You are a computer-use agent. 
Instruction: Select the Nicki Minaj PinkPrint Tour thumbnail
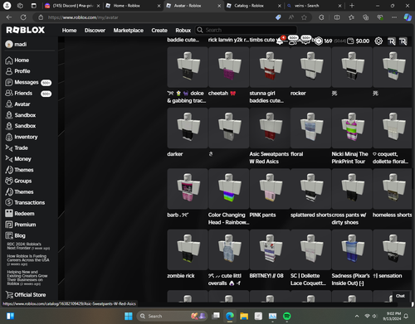[x=352, y=128]
